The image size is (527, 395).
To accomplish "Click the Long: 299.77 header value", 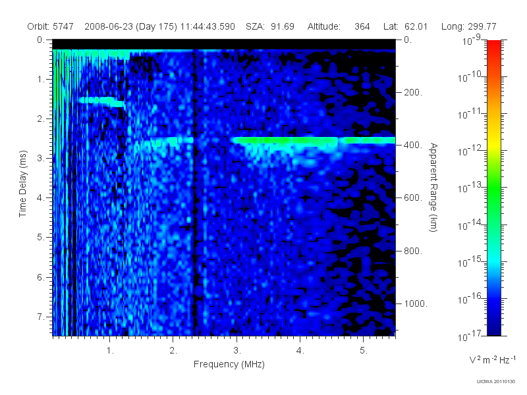I will coord(468,26).
